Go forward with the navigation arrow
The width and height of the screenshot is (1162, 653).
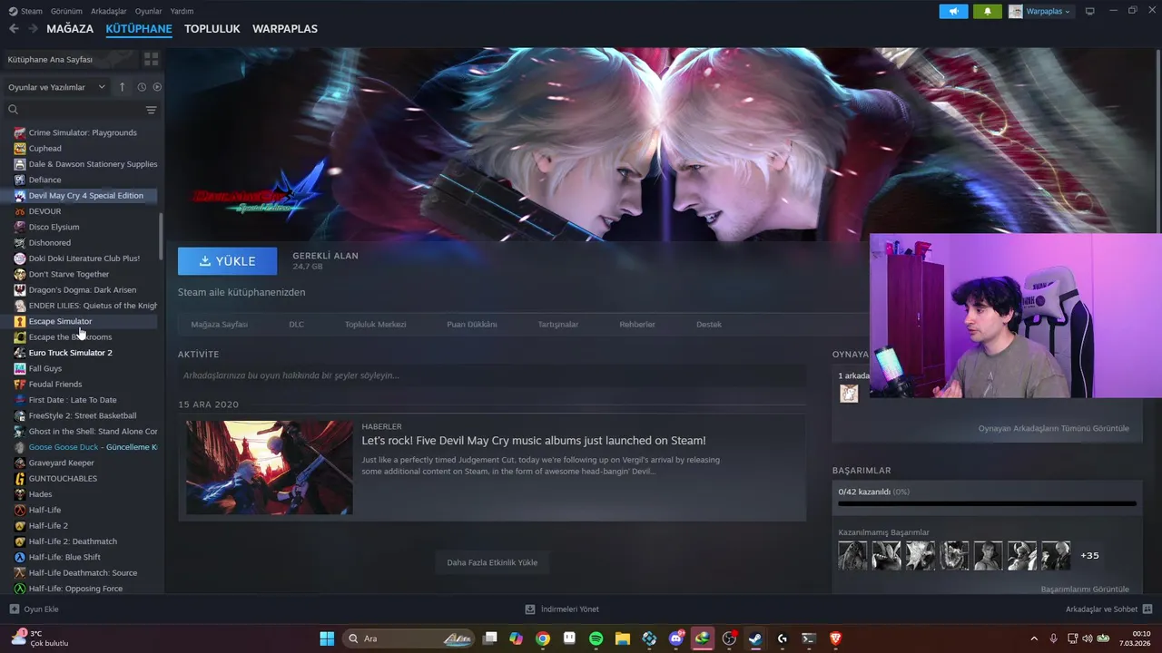click(x=34, y=29)
